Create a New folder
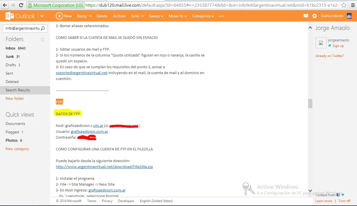The image size is (357, 206). point(15,98)
